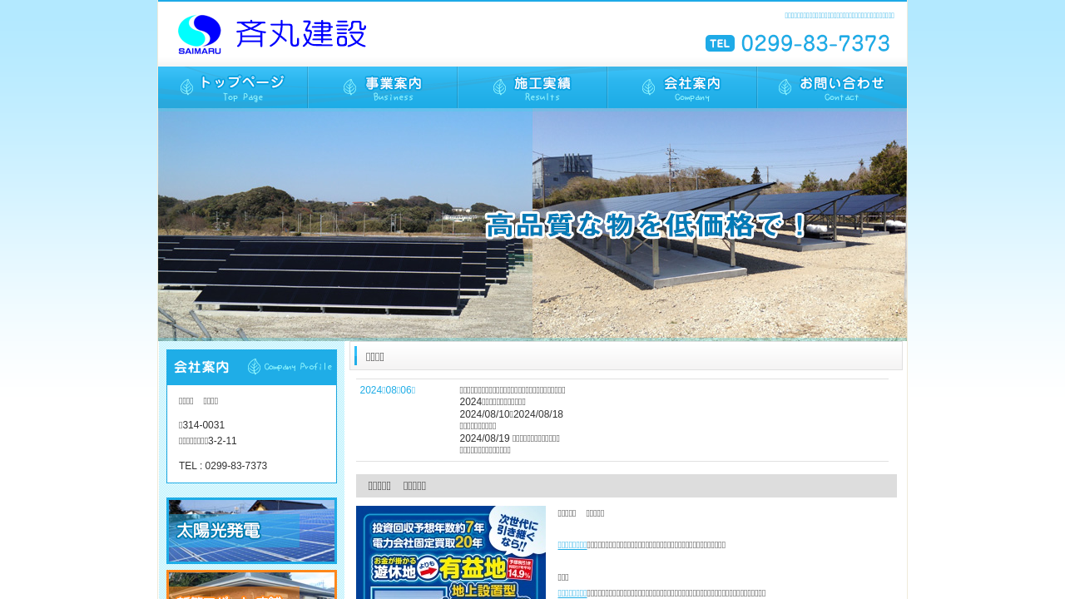Open the 事業案内 Business menu item
Screen dimensions: 1065x599
click(383, 87)
